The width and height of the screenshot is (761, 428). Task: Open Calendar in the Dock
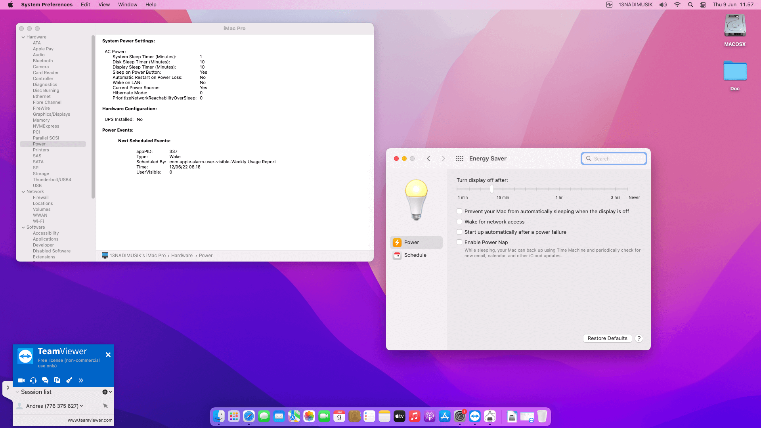339,416
